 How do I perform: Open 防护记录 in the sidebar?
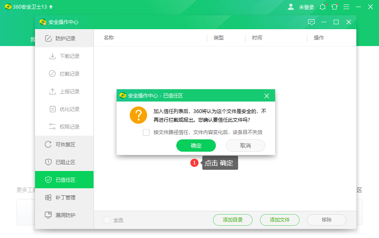tap(64, 38)
